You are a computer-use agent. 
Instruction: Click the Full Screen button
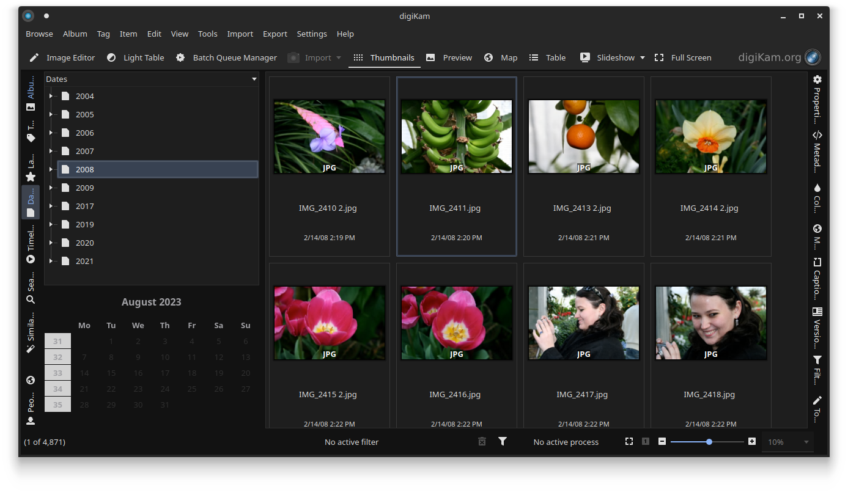pyautogui.click(x=683, y=57)
